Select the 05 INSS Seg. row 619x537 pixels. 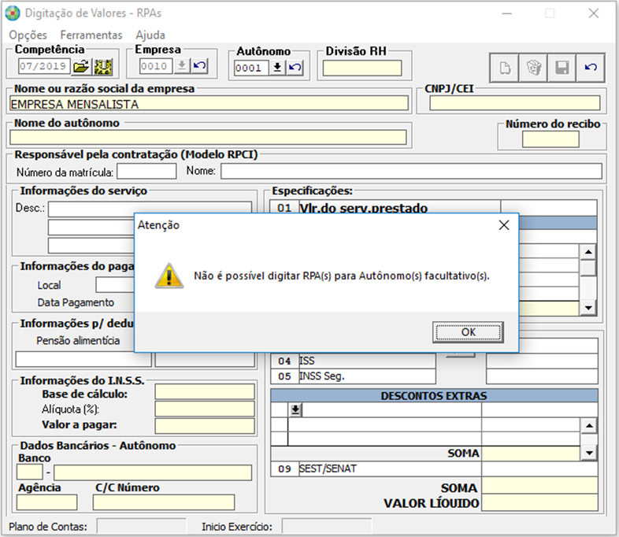354,376
